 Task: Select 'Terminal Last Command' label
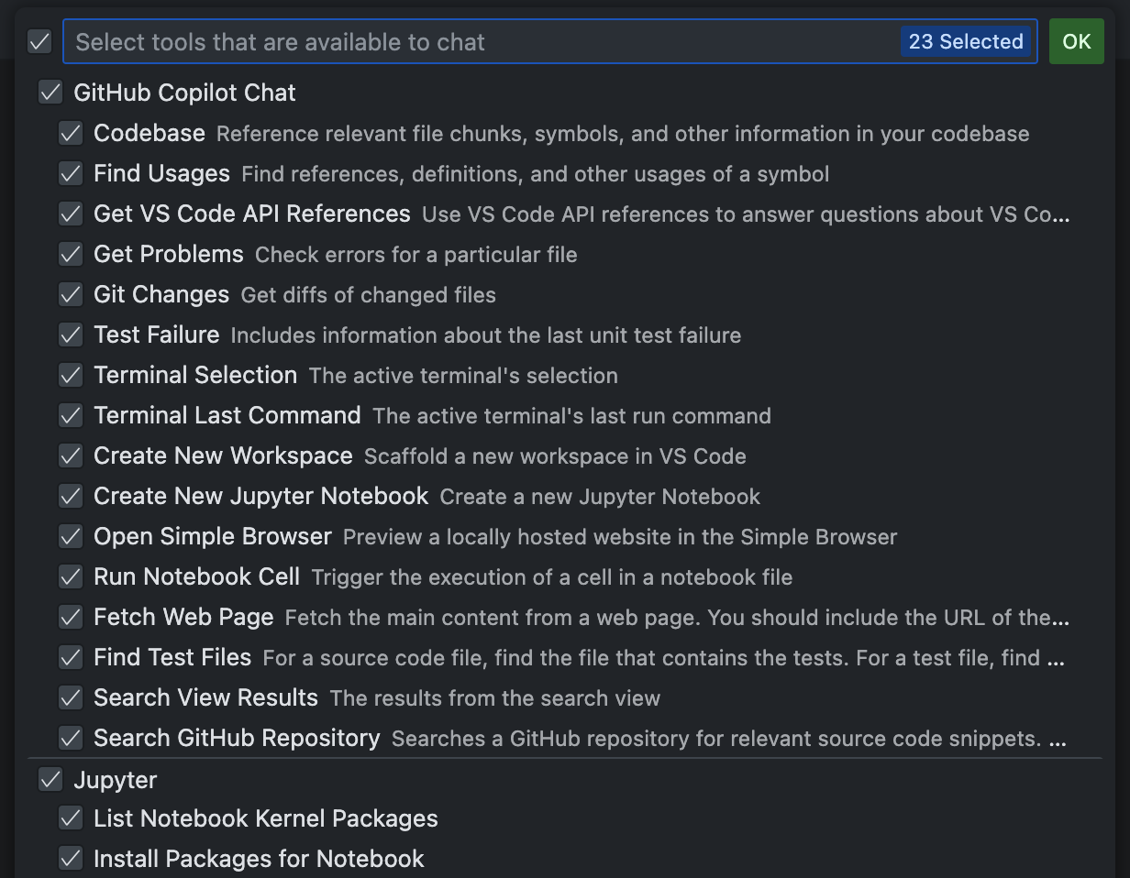pos(227,415)
